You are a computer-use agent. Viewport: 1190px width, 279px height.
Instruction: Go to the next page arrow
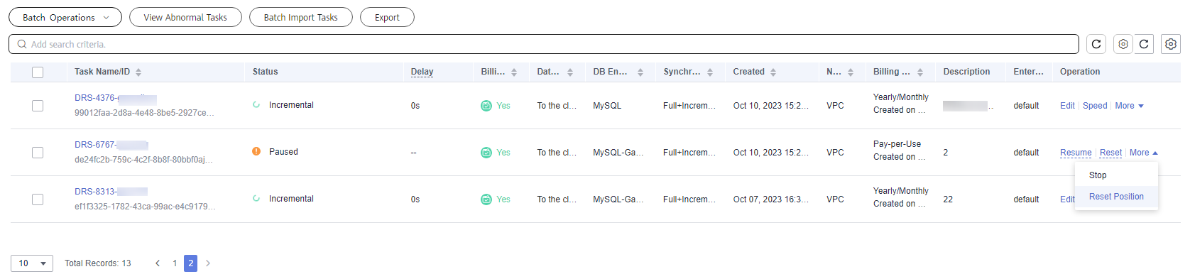[208, 263]
